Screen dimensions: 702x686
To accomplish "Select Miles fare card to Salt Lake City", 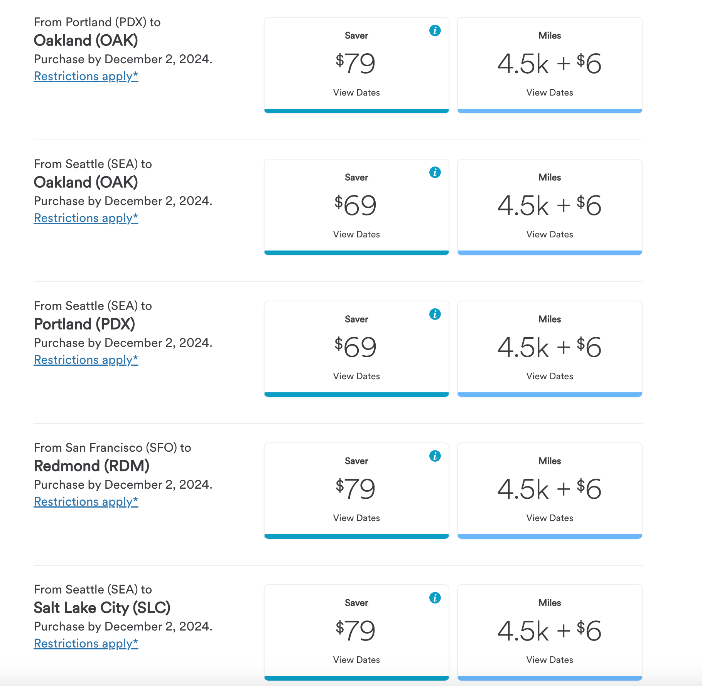I will (x=550, y=632).
